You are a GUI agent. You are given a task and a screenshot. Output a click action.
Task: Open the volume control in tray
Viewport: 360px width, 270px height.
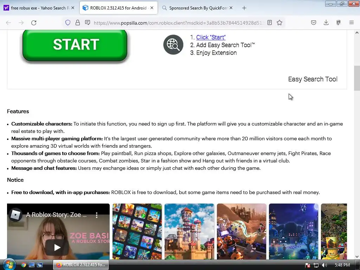tap(324, 265)
